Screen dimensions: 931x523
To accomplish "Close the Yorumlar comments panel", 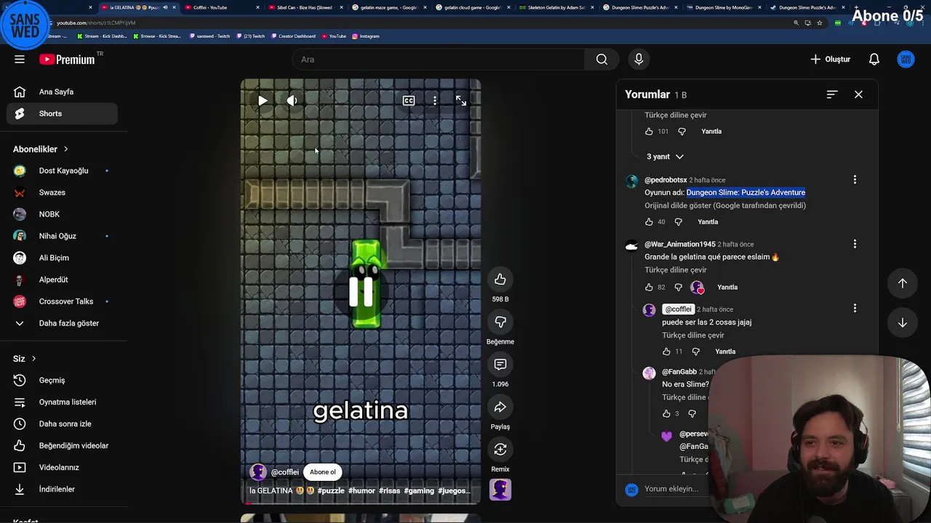I will (858, 94).
